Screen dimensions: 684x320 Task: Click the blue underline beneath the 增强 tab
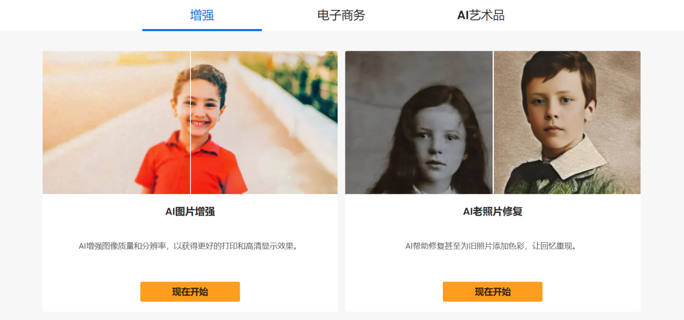(202, 30)
